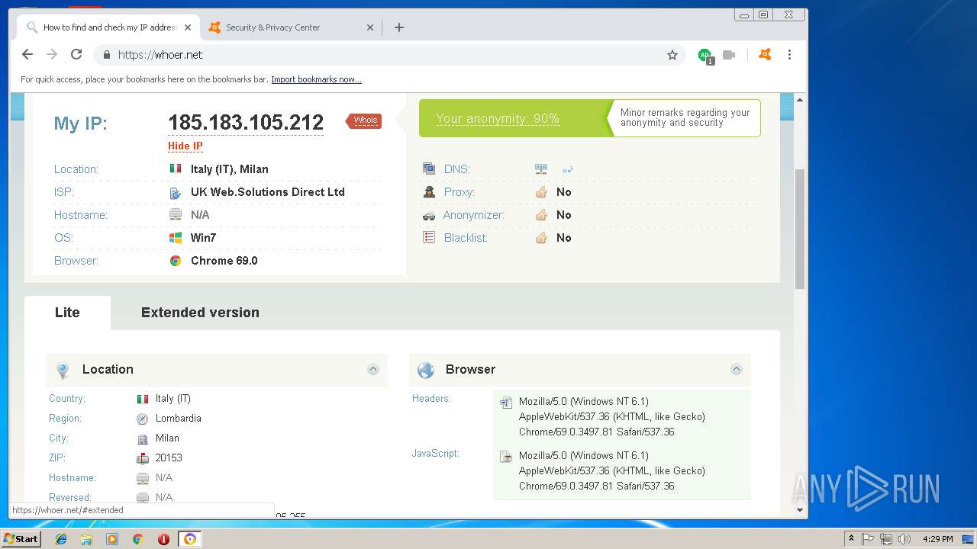Click the green AP extension icon

click(x=705, y=55)
